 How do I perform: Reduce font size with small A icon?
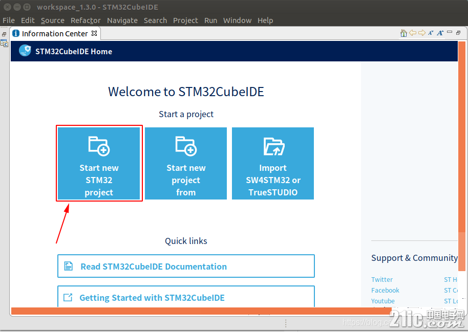click(431, 33)
